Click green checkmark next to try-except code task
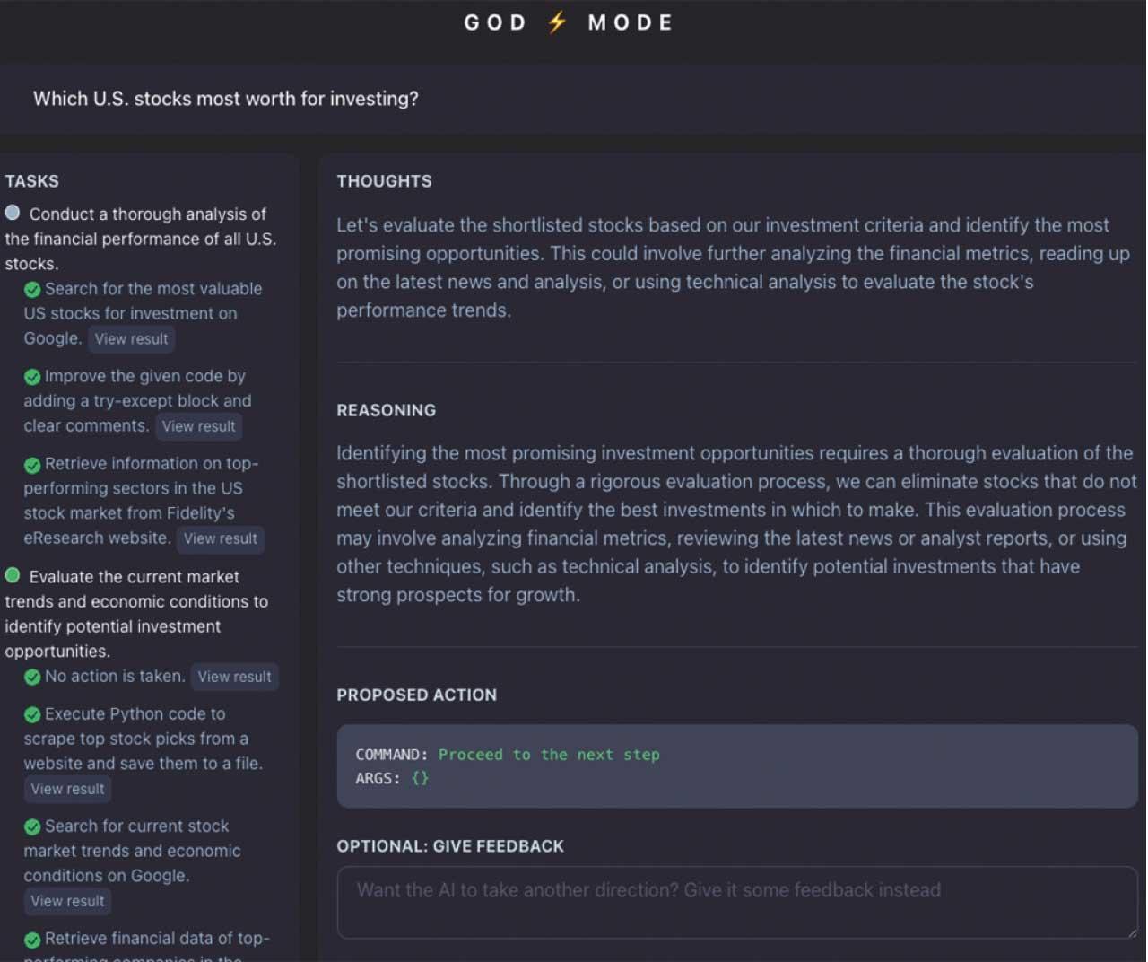 (32, 377)
